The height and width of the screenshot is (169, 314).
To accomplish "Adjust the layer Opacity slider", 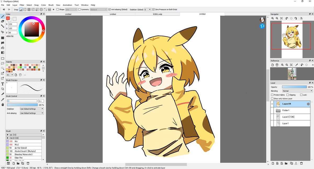I will pyautogui.click(x=294, y=87).
